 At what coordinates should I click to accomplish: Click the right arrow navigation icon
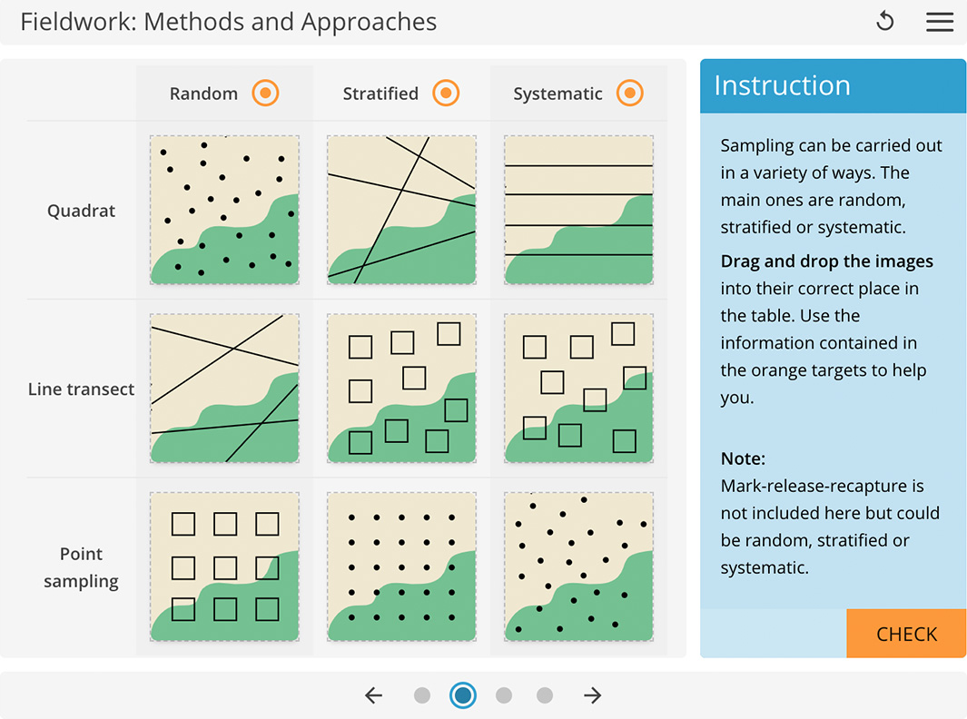(592, 694)
